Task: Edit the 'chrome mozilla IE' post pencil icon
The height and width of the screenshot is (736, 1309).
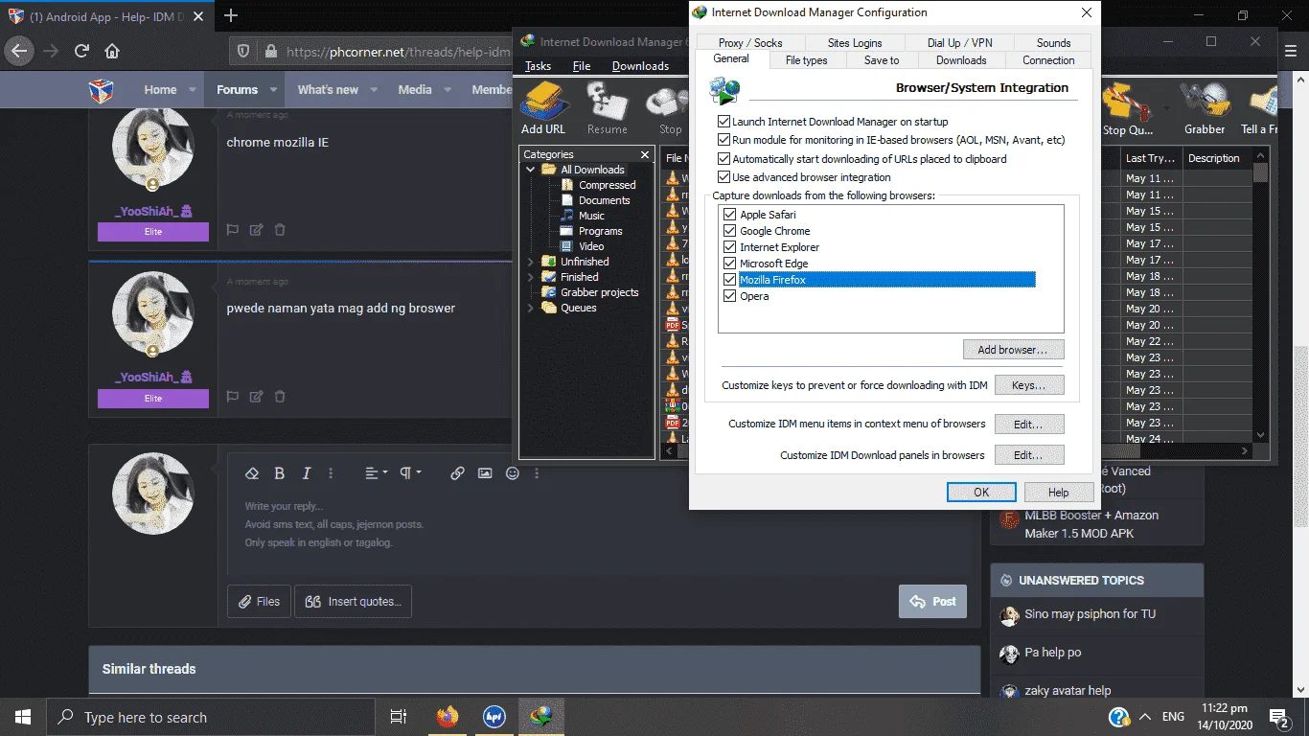Action: coord(256,230)
